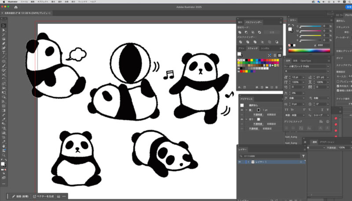
Task: Switch Swatches panel to grid thumbnail view
Action: pyautogui.click(x=279, y=55)
